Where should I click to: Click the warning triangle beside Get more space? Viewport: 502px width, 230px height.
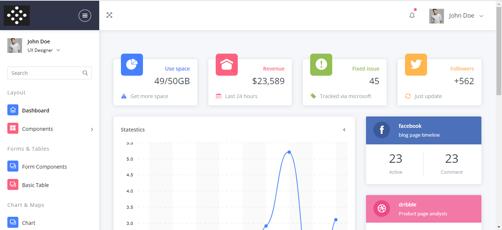pyautogui.click(x=124, y=96)
